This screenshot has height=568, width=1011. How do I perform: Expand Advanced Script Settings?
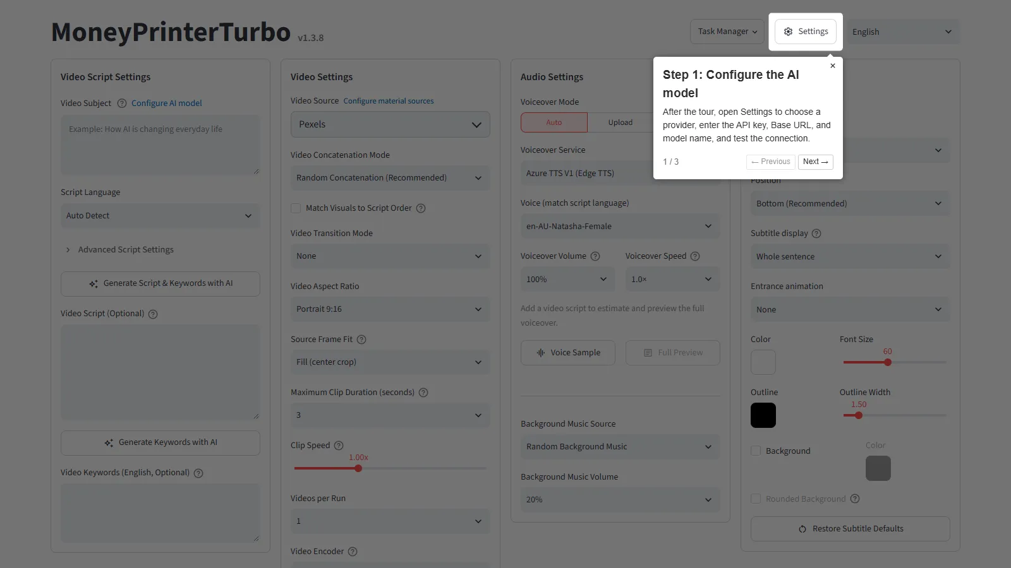119,250
